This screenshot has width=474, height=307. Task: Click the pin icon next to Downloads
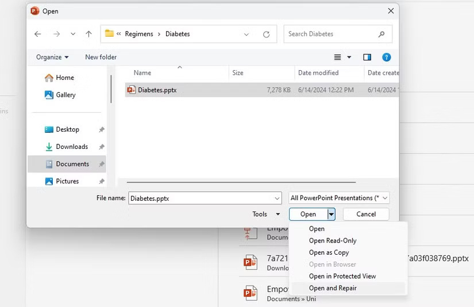pyautogui.click(x=102, y=147)
